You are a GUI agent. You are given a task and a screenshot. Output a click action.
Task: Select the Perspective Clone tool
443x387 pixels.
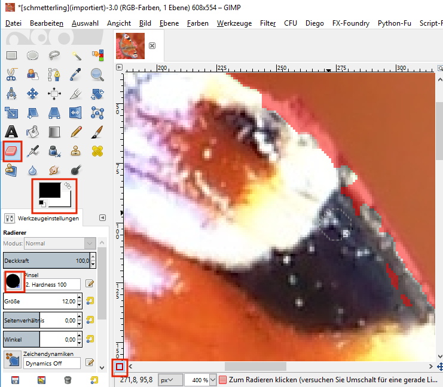(11, 170)
